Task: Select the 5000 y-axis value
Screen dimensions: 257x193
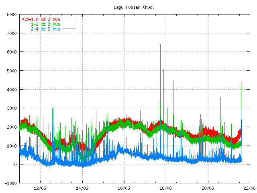Action: coord(12,71)
